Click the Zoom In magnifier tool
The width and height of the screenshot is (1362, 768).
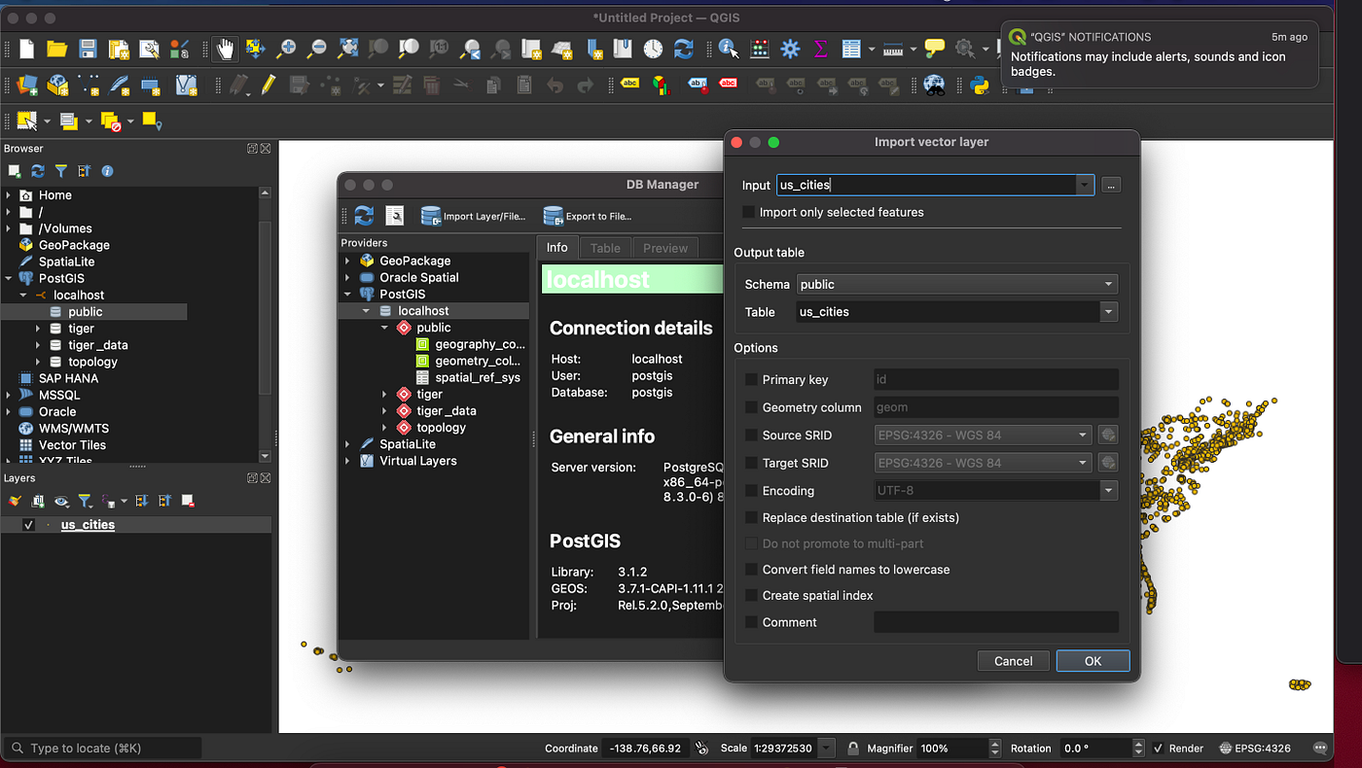tap(286, 49)
